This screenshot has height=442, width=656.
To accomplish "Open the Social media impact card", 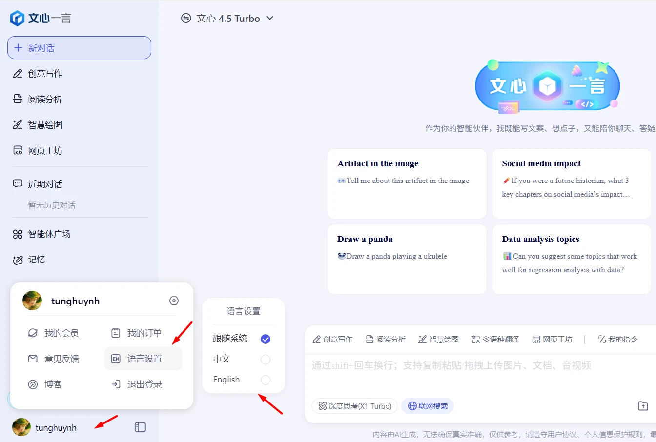I will [x=572, y=184].
